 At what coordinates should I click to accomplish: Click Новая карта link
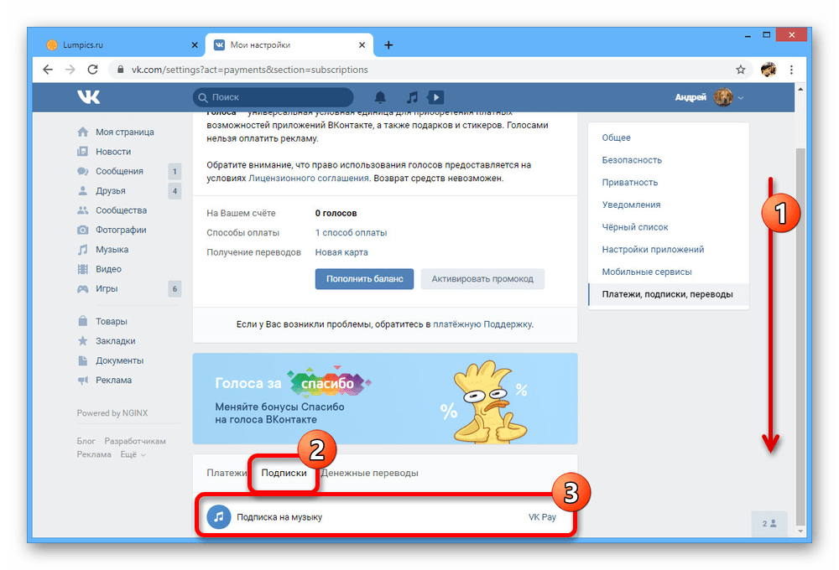pos(341,252)
